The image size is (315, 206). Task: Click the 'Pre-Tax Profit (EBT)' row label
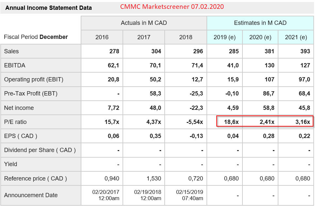tap(31, 94)
